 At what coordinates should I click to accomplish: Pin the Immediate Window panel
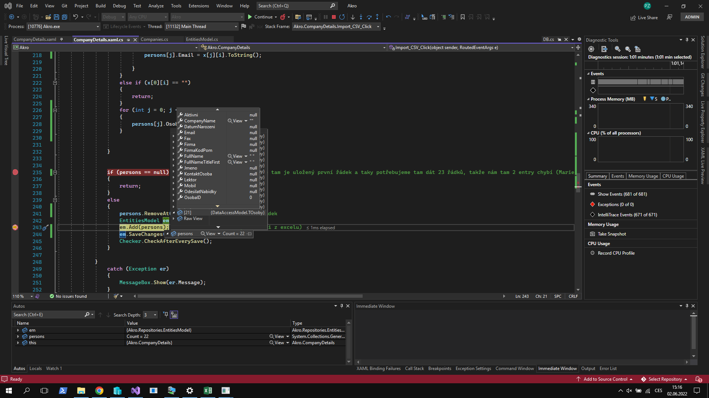click(687, 306)
